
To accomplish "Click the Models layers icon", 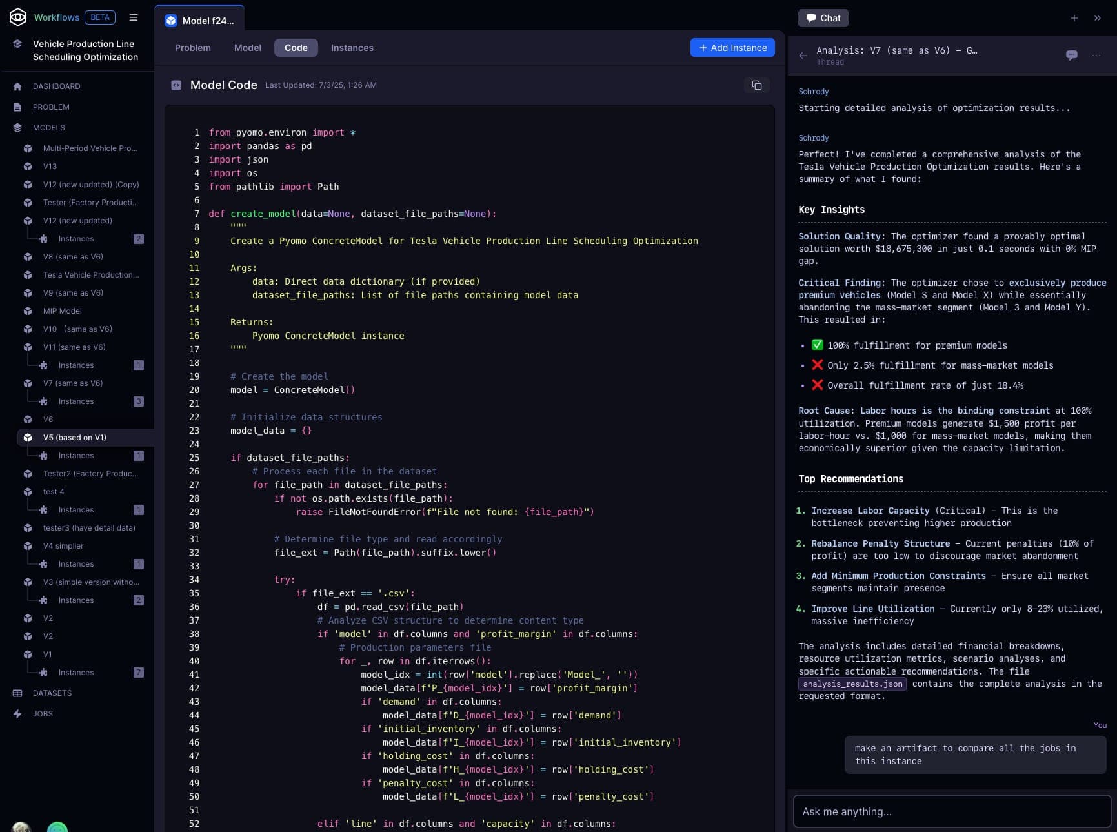I will 16,127.
